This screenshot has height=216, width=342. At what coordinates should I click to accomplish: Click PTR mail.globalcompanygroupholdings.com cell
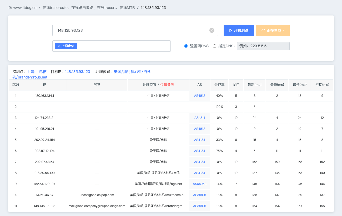tap(97, 206)
